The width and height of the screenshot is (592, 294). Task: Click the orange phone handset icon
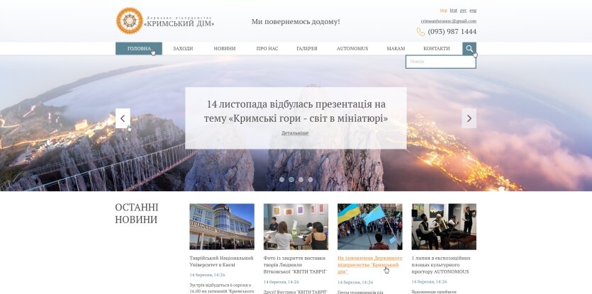pyautogui.click(x=420, y=32)
